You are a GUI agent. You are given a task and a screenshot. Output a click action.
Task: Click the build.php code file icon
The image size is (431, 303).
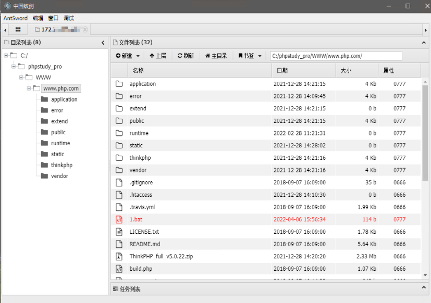coord(119,269)
